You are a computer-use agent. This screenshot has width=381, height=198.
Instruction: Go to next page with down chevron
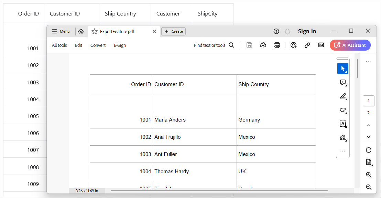tap(369, 137)
